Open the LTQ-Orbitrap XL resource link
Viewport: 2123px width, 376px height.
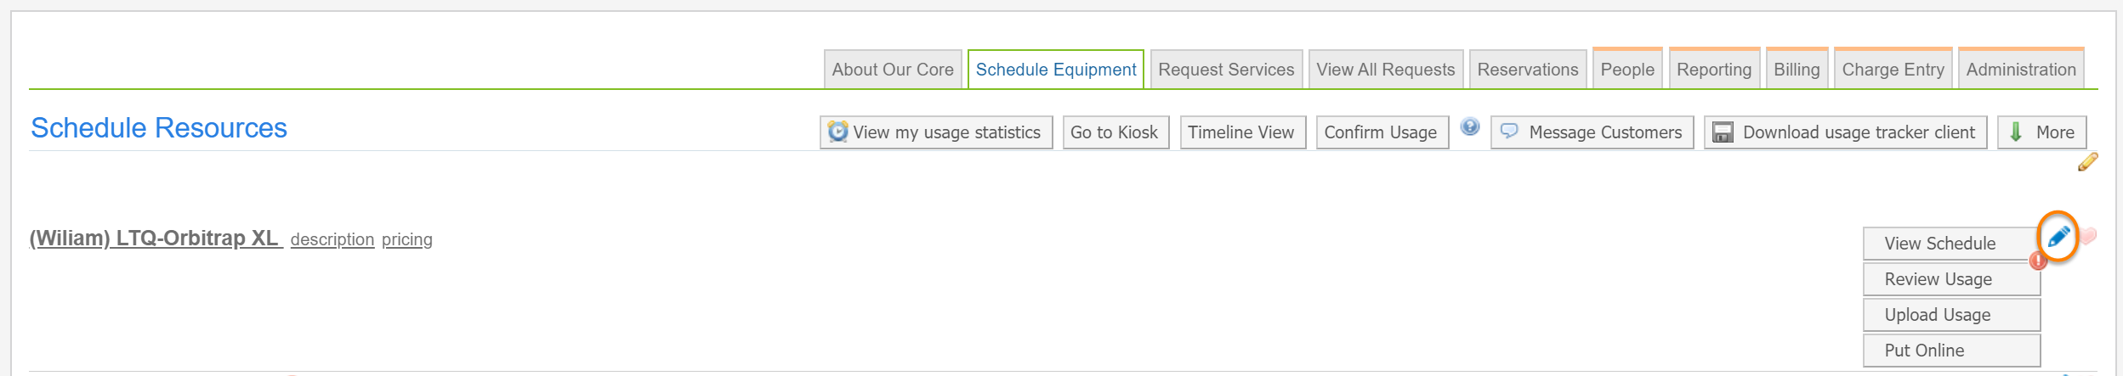[155, 239]
